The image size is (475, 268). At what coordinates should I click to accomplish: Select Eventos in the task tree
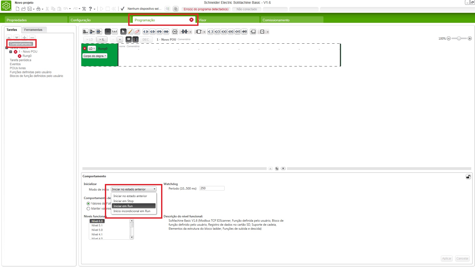tap(15, 64)
